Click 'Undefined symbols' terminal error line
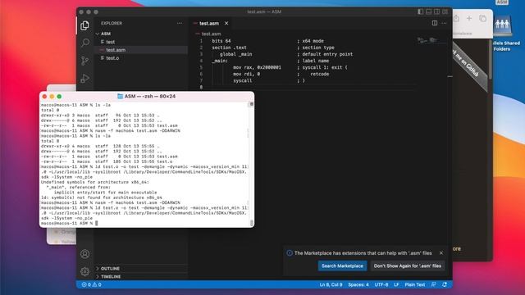525x295 pixels. (x=95, y=182)
